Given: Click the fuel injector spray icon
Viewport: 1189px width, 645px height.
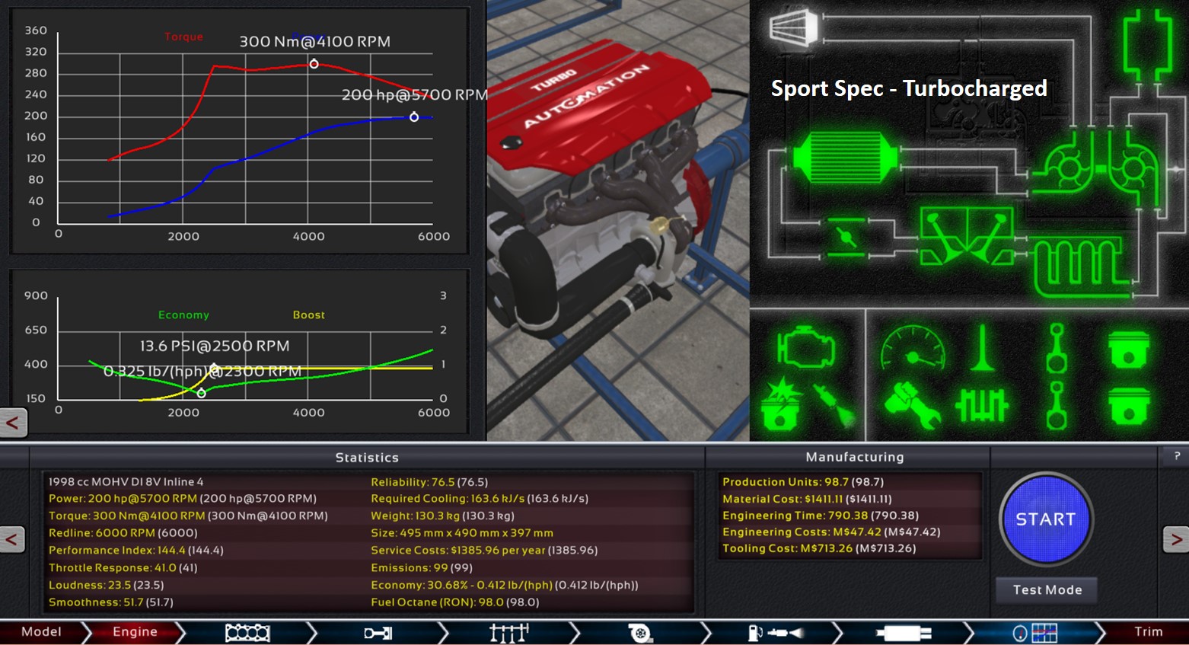Looking at the screenshot, I should coord(835,405).
